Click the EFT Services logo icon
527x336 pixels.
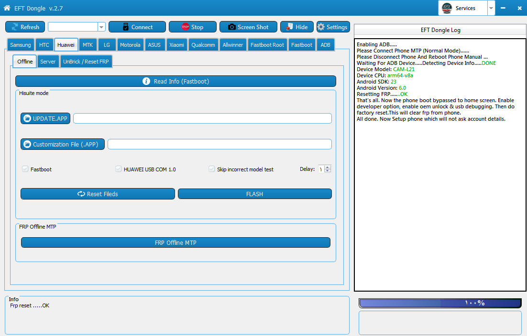[447, 8]
